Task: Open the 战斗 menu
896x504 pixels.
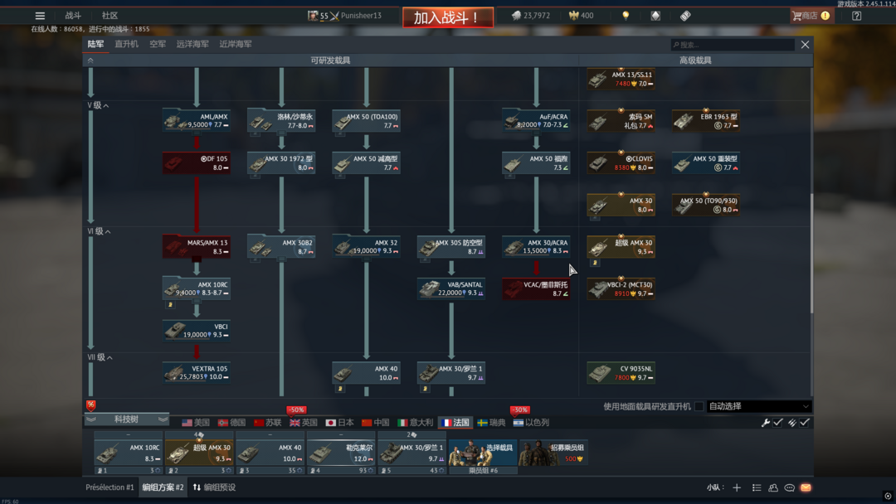Action: 72,16
